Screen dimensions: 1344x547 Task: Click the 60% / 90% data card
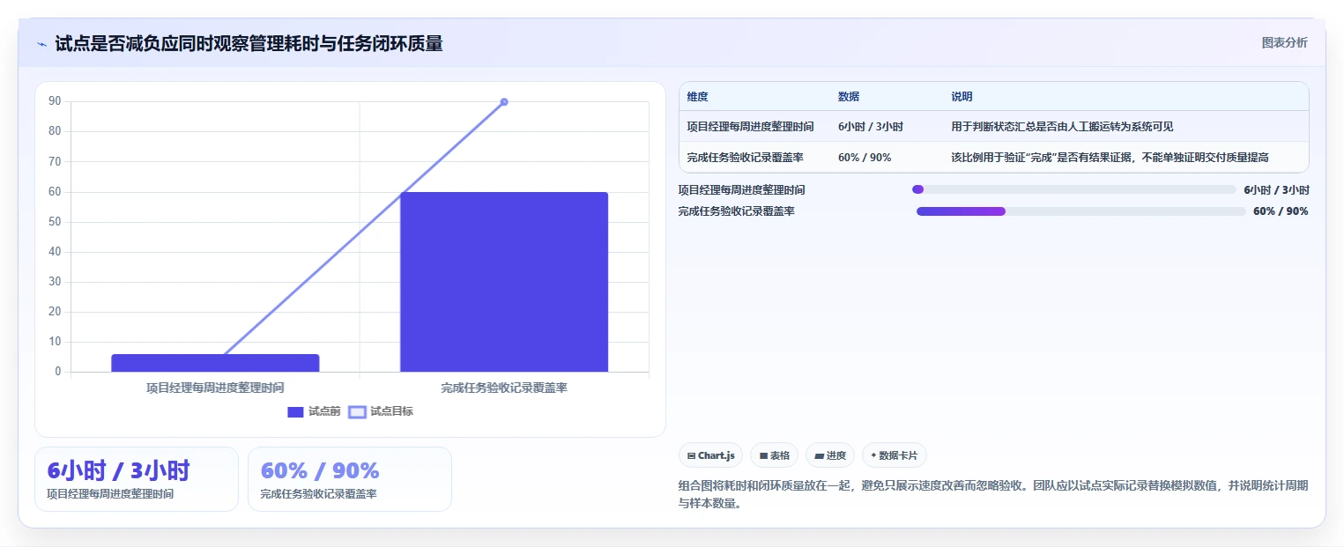click(350, 479)
